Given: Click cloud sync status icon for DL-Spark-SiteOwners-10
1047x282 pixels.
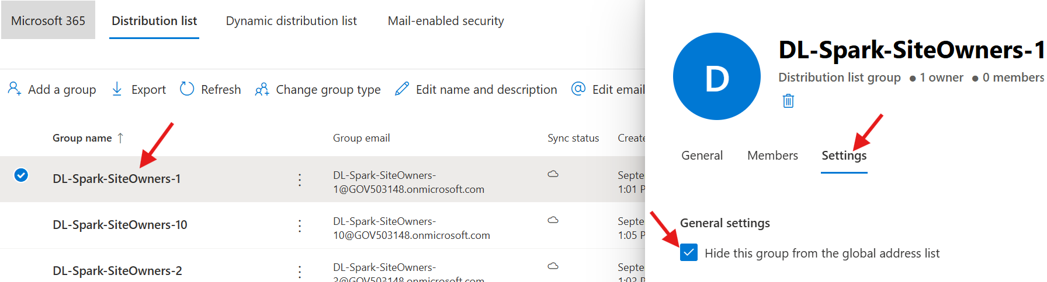Looking at the screenshot, I should pyautogui.click(x=553, y=220).
